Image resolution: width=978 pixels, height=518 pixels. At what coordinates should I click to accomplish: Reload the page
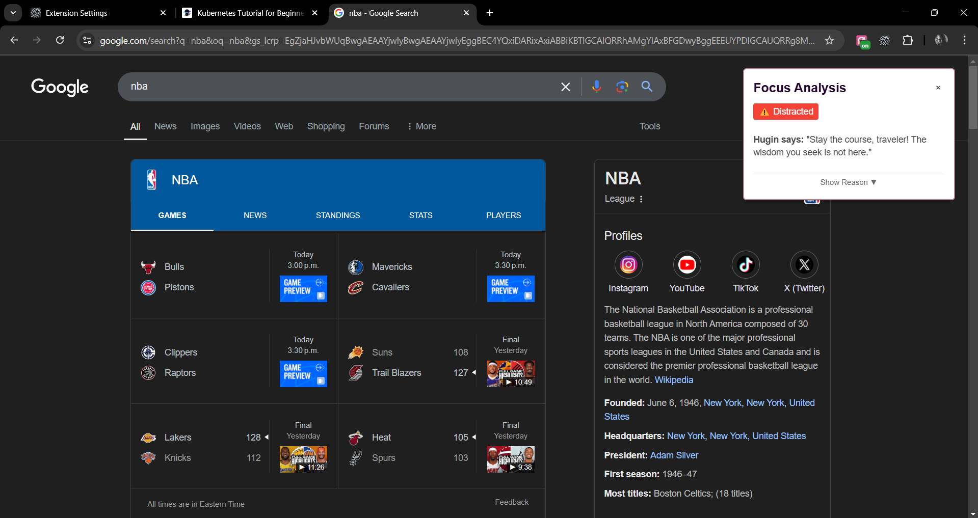(x=60, y=40)
